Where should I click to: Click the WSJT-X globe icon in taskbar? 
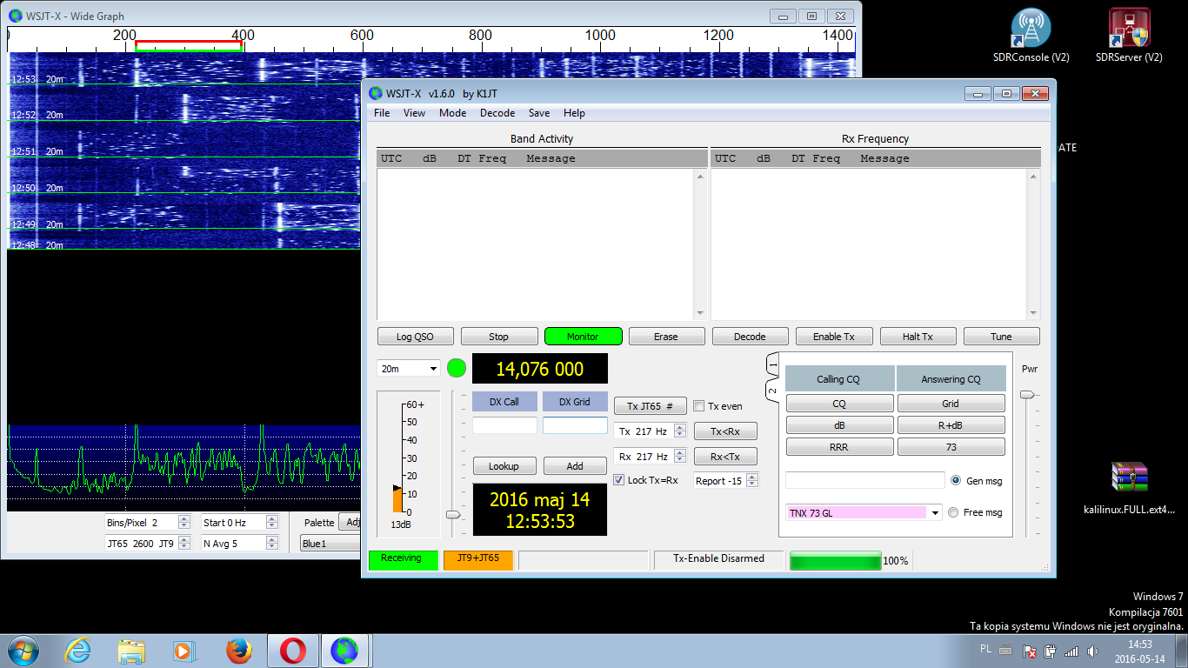tap(345, 650)
